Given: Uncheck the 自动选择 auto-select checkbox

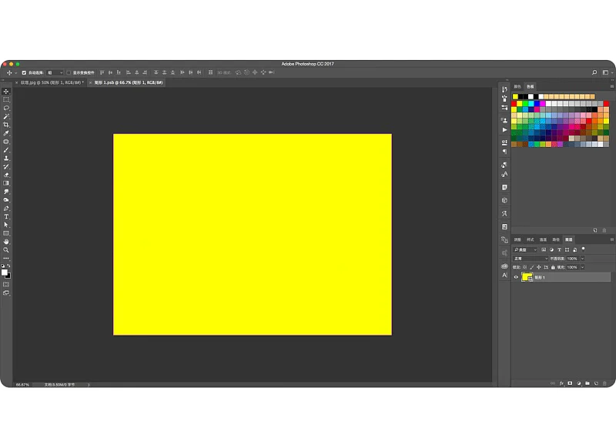Looking at the screenshot, I should point(24,72).
